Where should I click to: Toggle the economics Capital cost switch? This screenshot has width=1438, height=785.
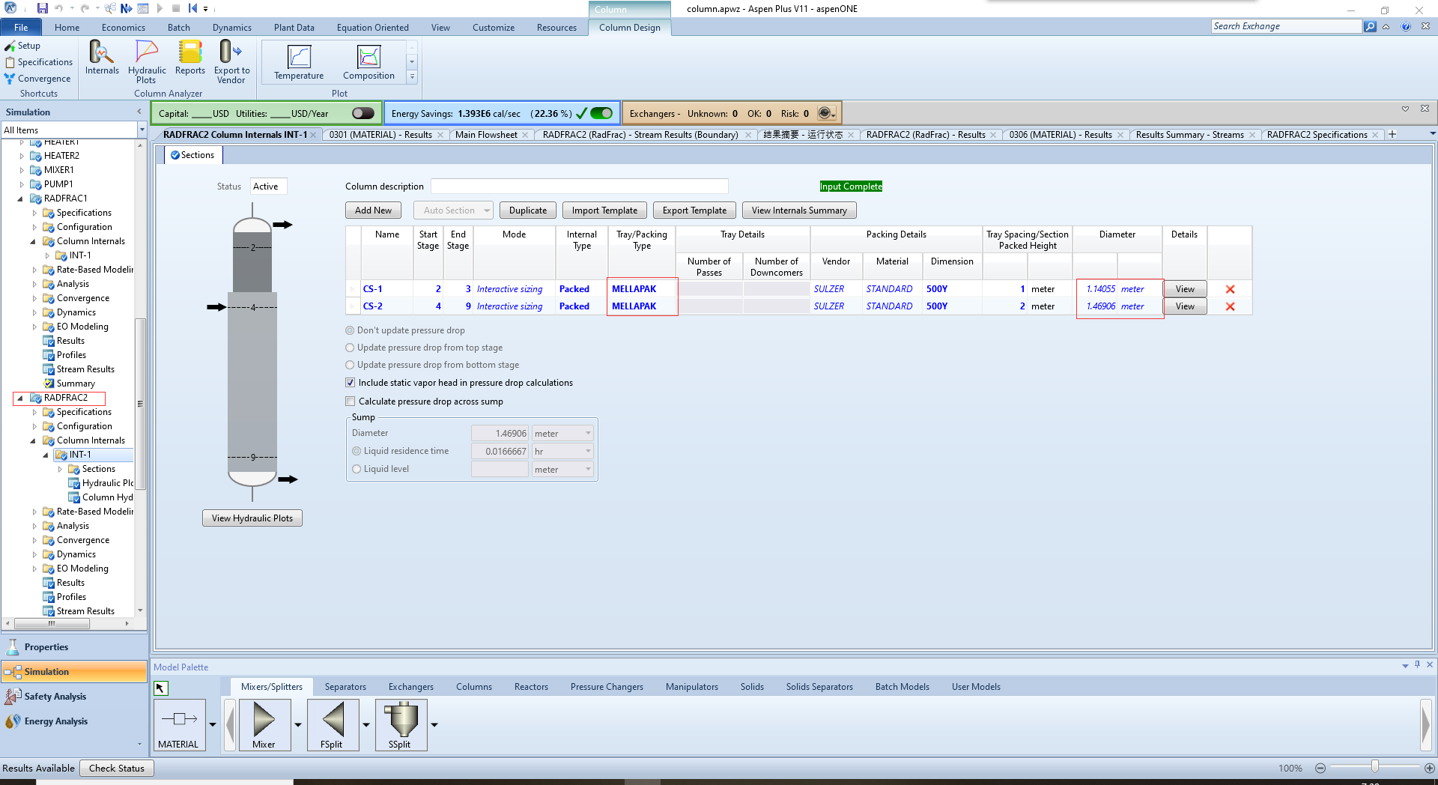(x=363, y=113)
